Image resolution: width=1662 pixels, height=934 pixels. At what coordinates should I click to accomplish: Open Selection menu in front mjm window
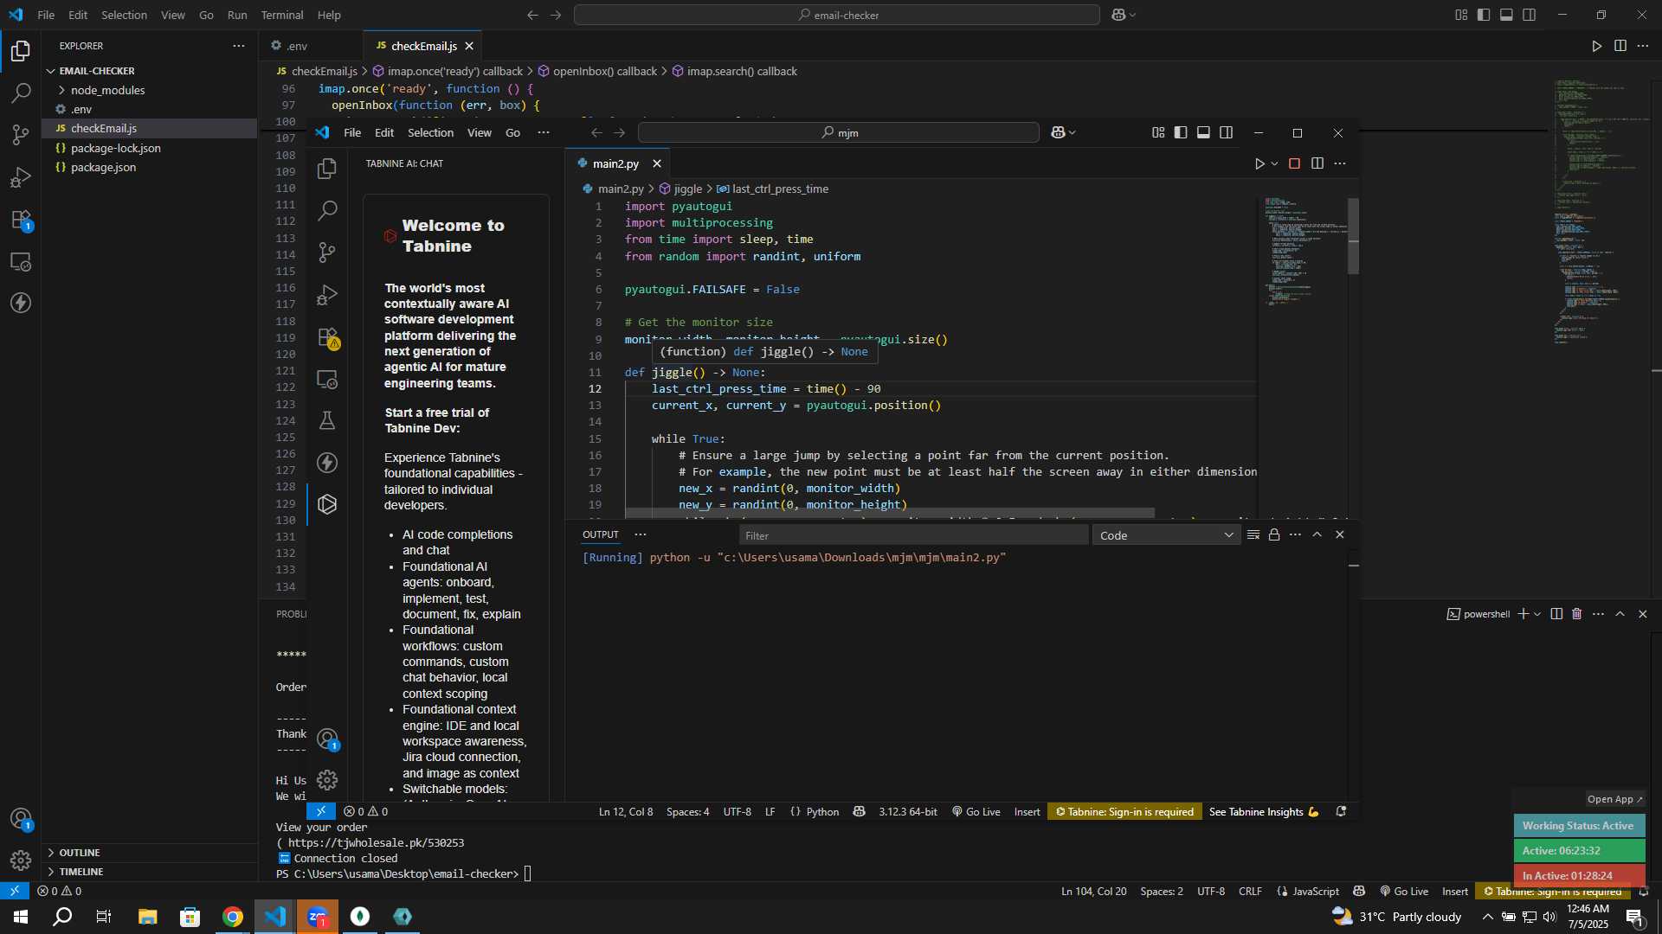[430, 132]
